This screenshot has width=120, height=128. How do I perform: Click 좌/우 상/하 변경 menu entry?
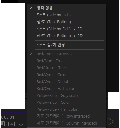(67, 45)
